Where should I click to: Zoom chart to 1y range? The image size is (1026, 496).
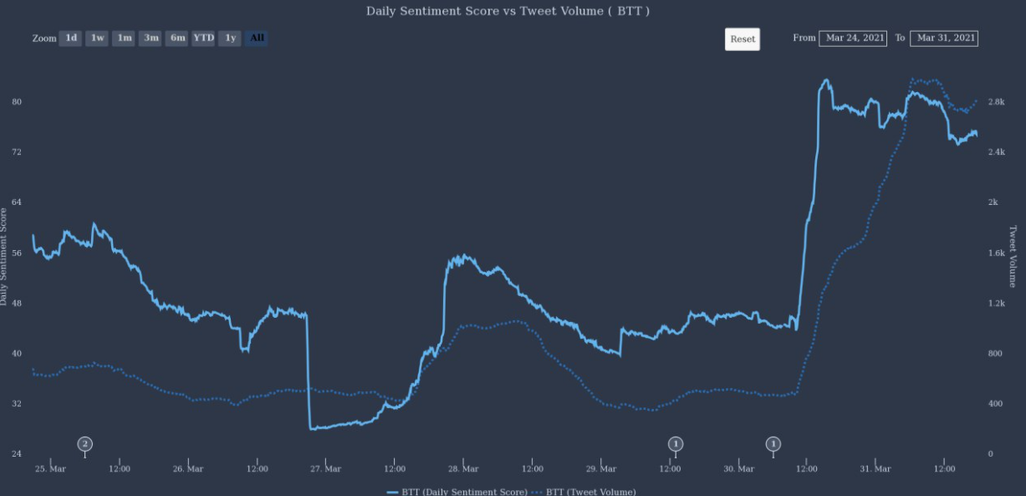(230, 38)
